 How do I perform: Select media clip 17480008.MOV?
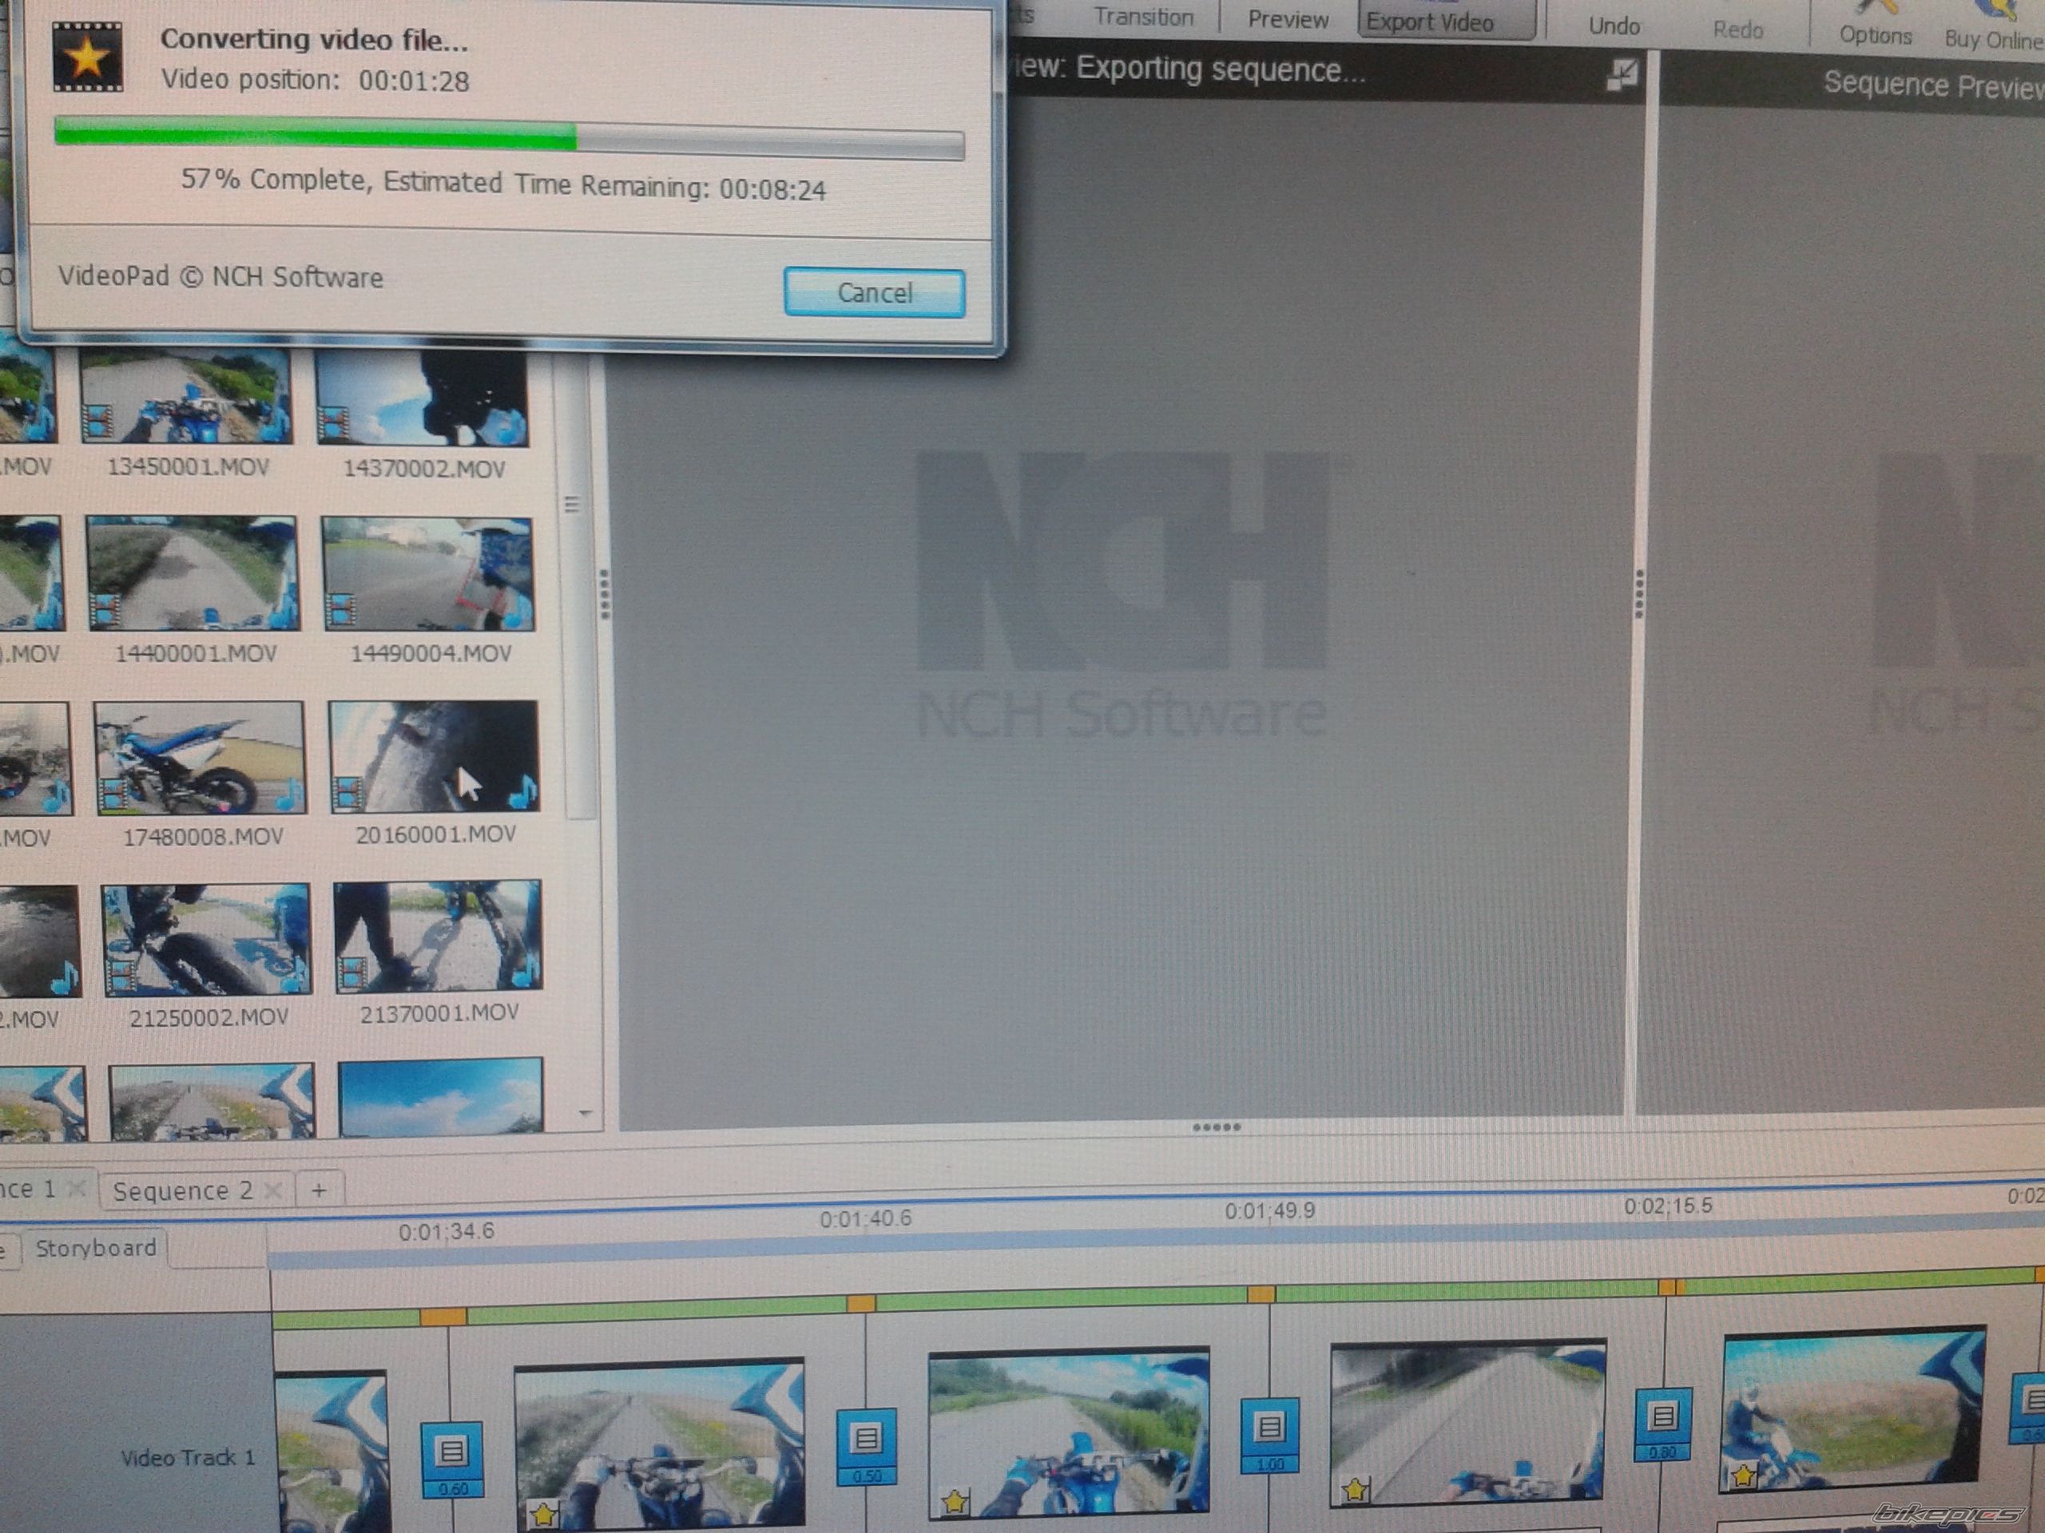[x=201, y=774]
